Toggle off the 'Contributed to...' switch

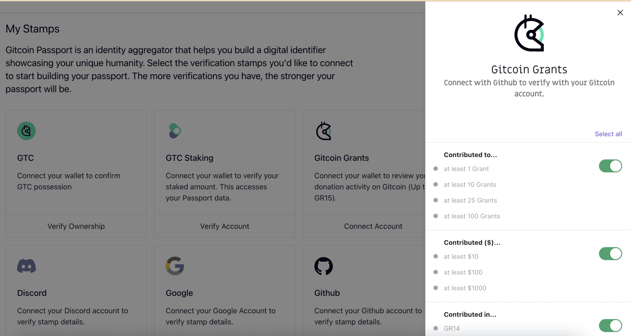coord(610,166)
